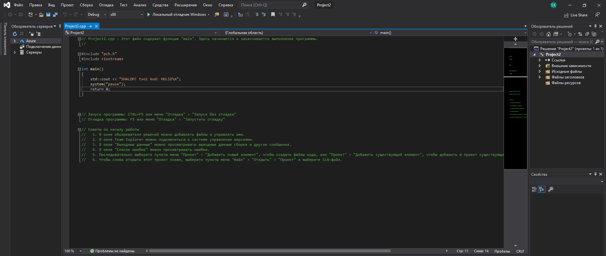Open the Расширения menu

point(186,5)
